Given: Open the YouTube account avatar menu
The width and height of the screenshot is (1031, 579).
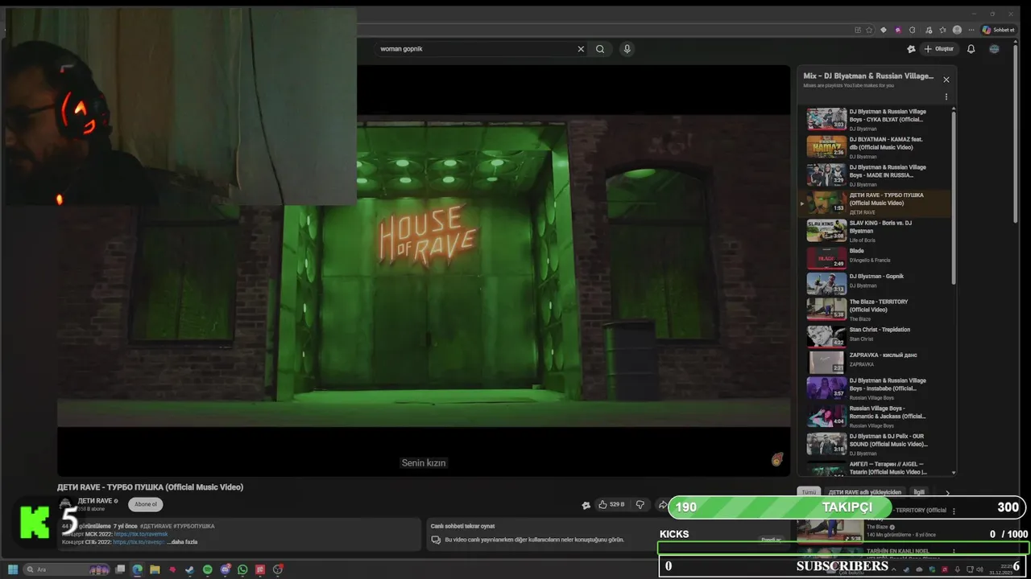Looking at the screenshot, I should (994, 49).
